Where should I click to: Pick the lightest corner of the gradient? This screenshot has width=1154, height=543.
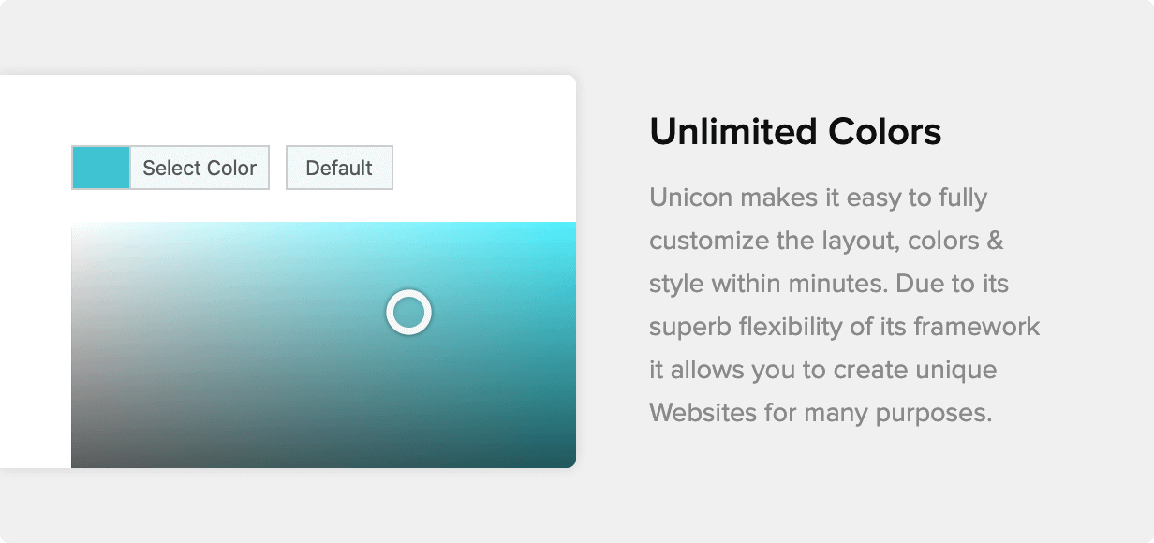tap(84, 234)
